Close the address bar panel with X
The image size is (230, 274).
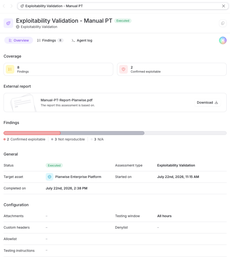click(223, 6)
